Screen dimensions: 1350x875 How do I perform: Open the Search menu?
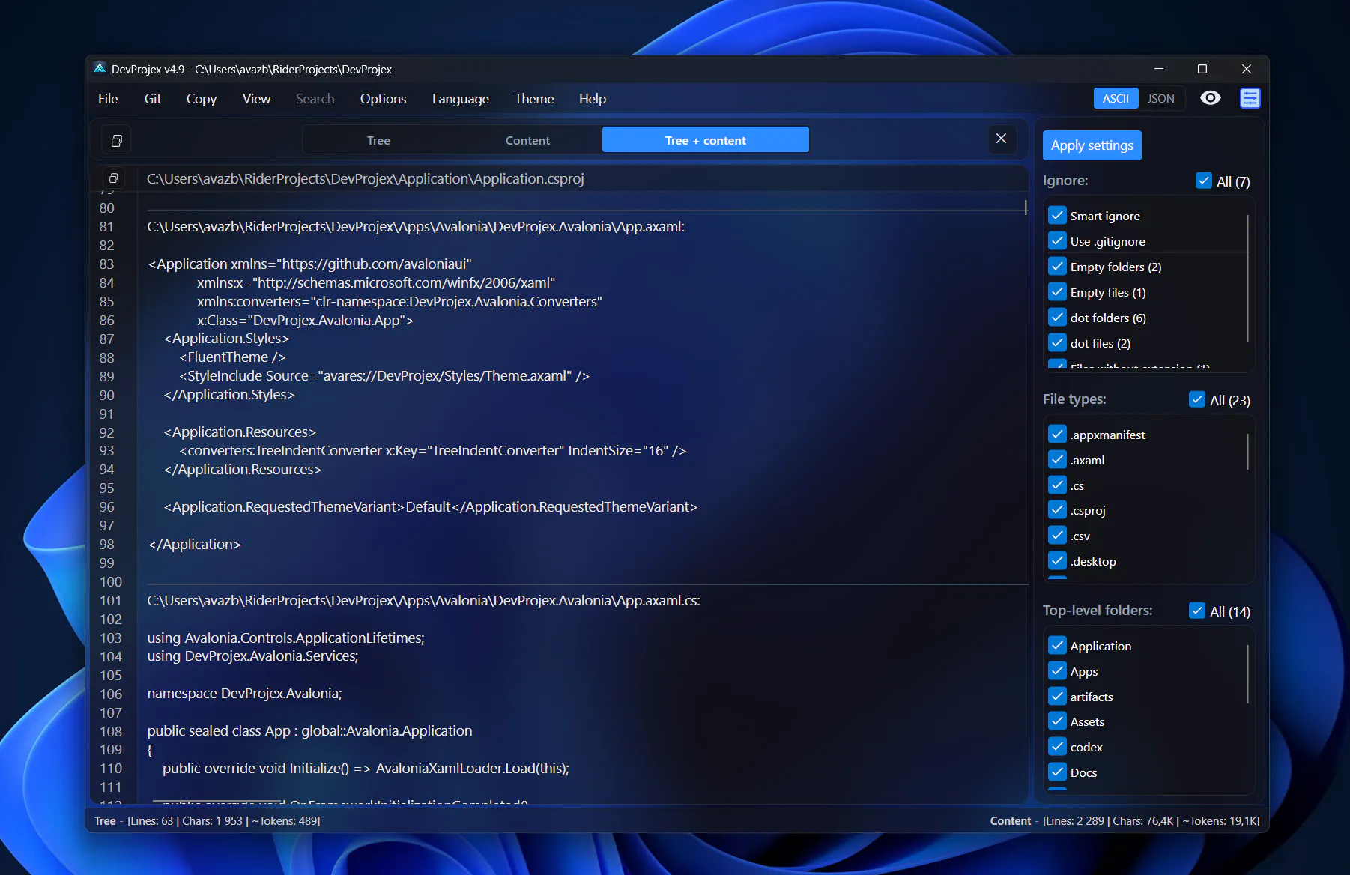pyautogui.click(x=315, y=99)
